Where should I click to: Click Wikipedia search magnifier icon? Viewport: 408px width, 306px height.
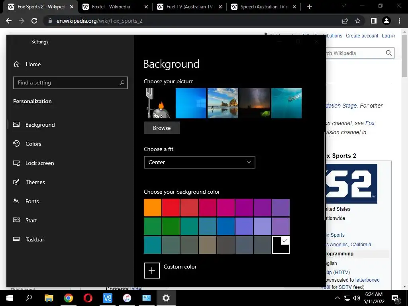[x=389, y=53]
